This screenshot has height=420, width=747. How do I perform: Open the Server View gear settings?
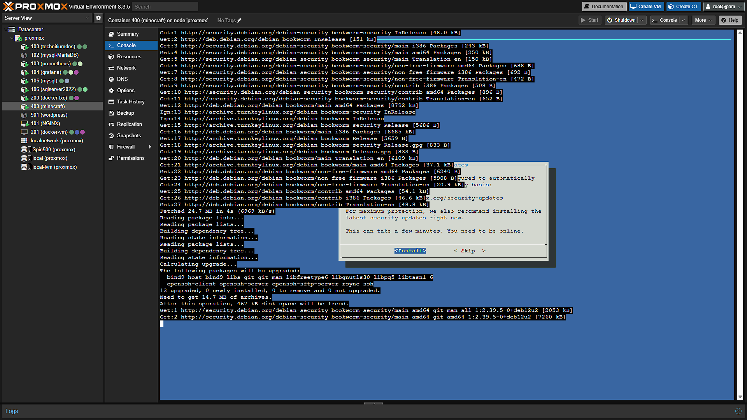[98, 18]
